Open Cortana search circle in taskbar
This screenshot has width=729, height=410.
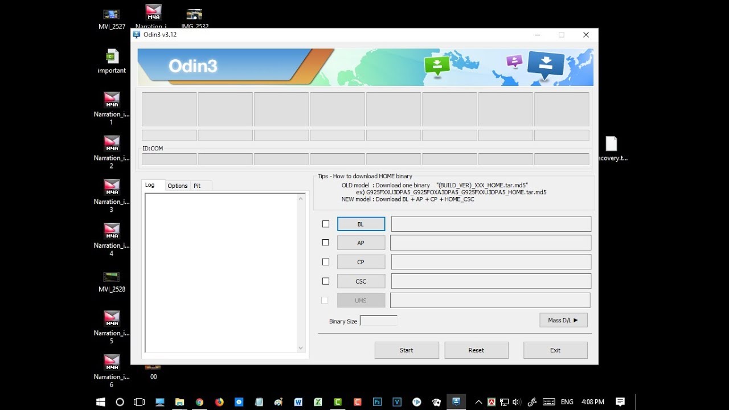click(x=120, y=401)
